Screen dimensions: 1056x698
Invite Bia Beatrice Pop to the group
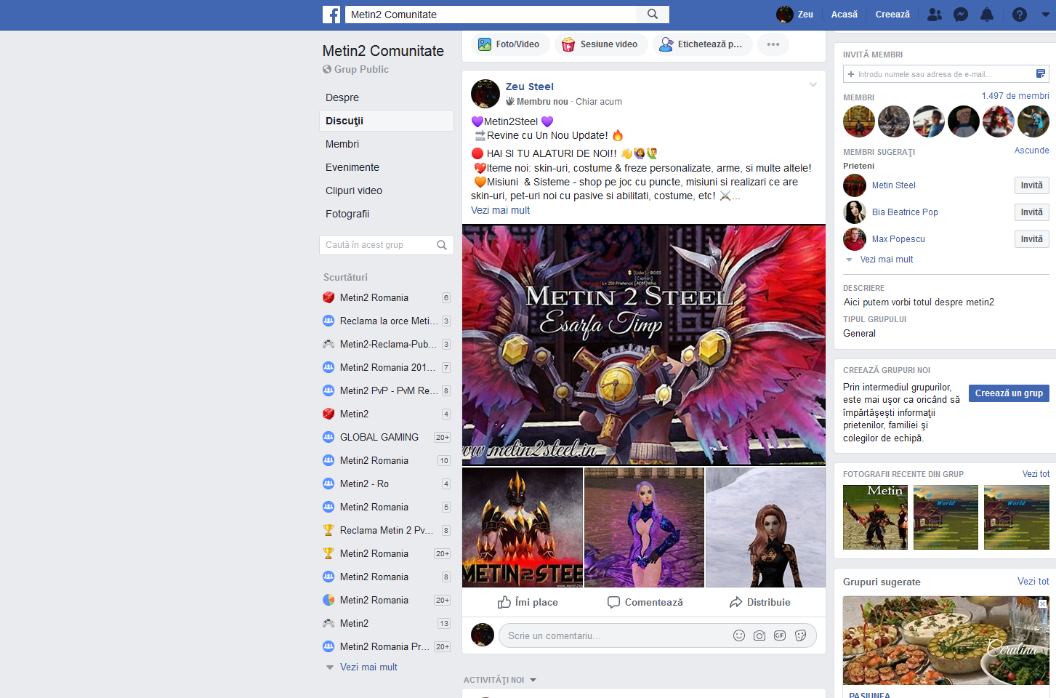(x=1031, y=212)
